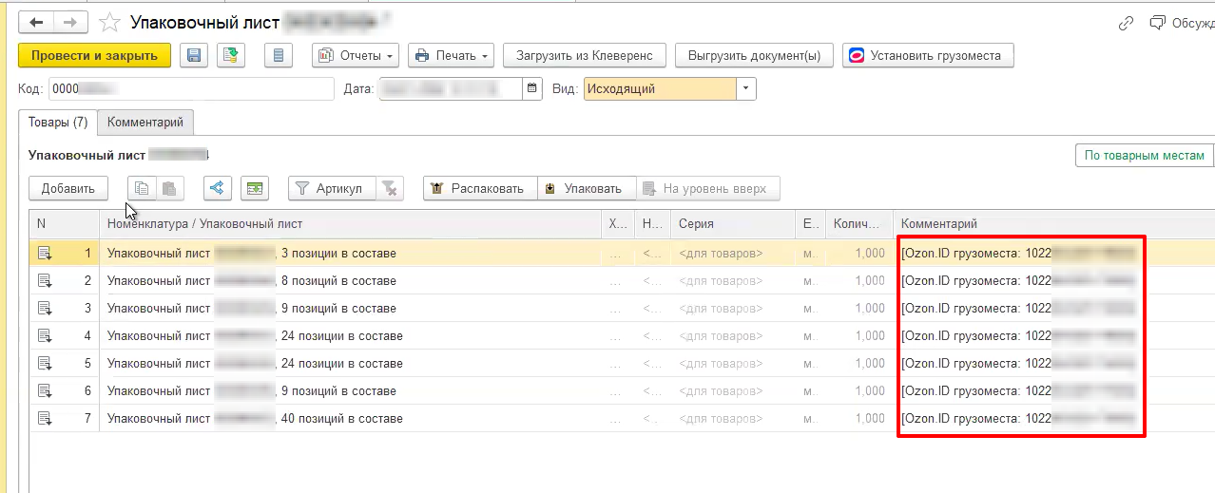The image size is (1215, 493).
Task: Click На уровень вверх button
Action: (x=706, y=188)
